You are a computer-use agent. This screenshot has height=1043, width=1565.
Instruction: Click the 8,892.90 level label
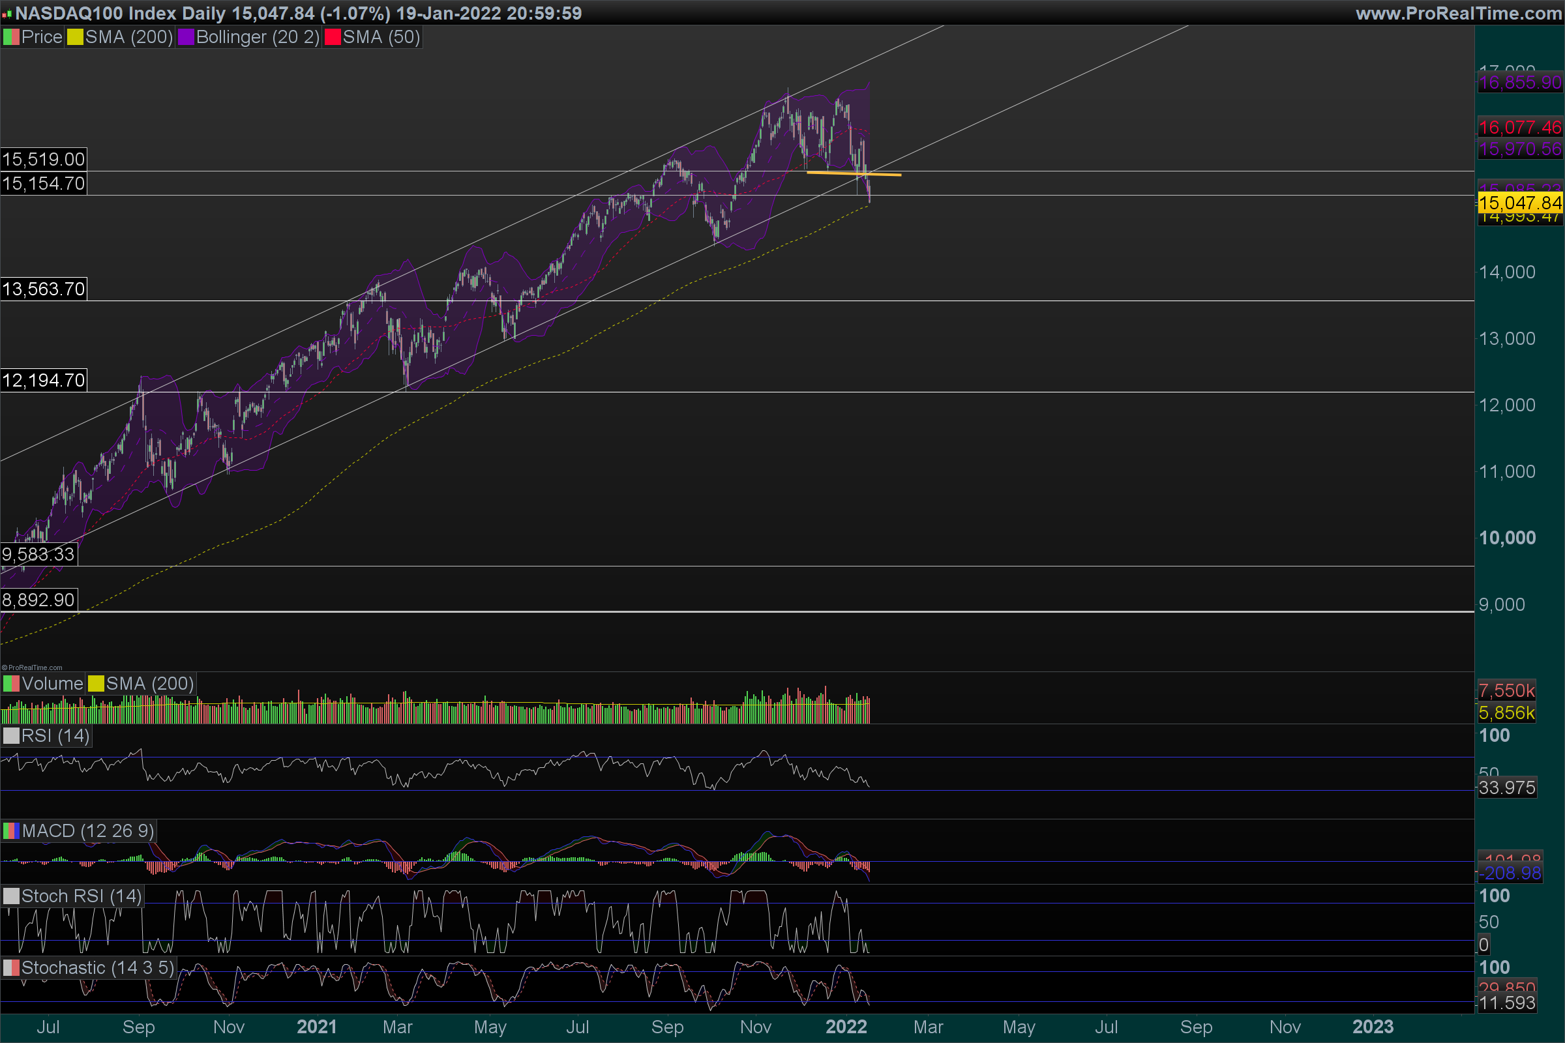(x=38, y=600)
